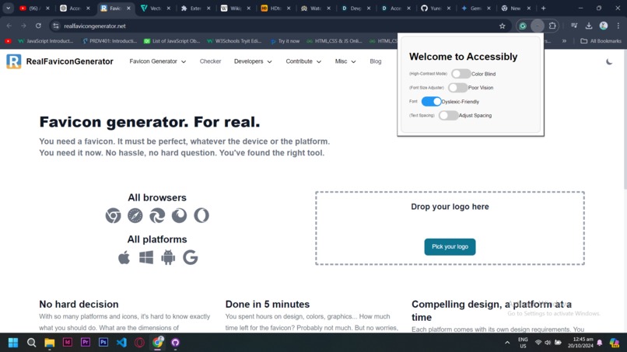Open the Chrome downloads icon
This screenshot has height=352, width=627.
(589, 26)
